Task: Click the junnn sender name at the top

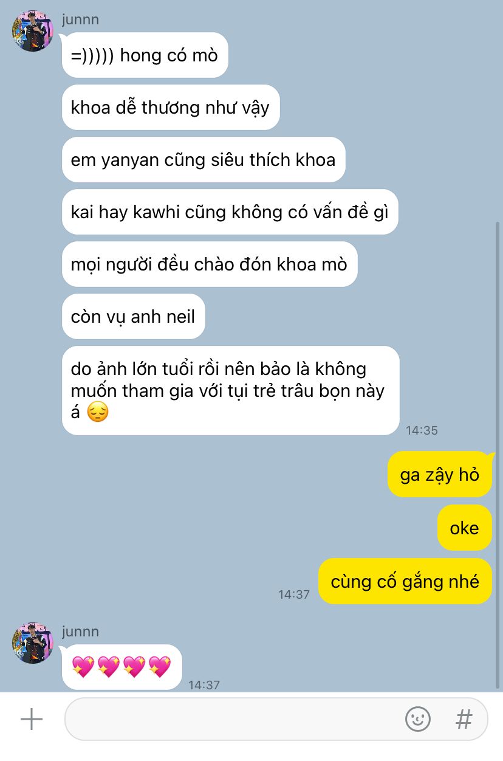Action: click(80, 19)
